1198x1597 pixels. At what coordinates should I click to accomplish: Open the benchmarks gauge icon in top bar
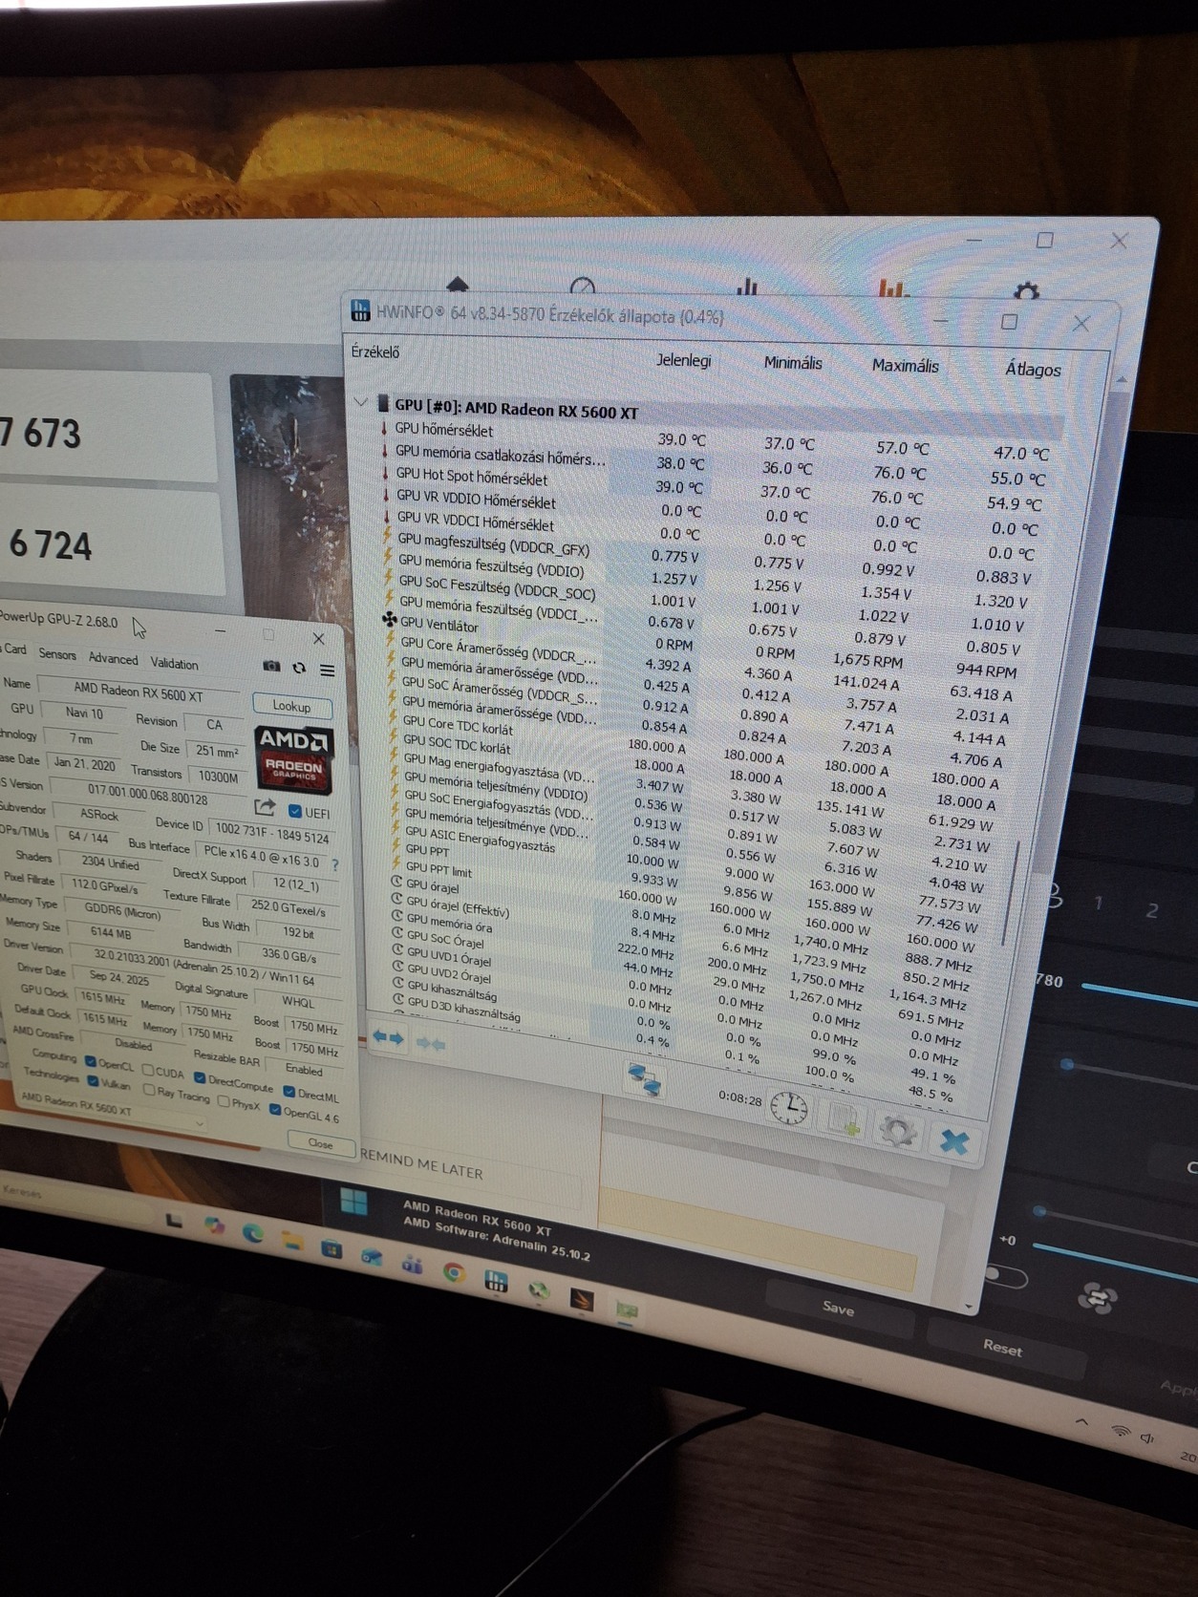click(x=582, y=286)
